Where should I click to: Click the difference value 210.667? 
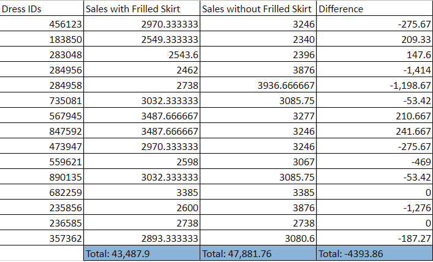pyautogui.click(x=375, y=116)
